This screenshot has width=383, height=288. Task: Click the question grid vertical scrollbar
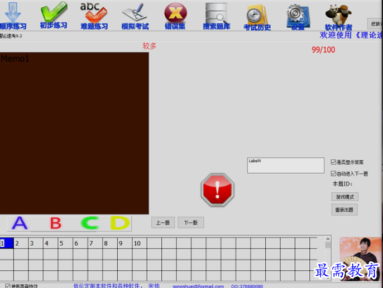coord(328,258)
